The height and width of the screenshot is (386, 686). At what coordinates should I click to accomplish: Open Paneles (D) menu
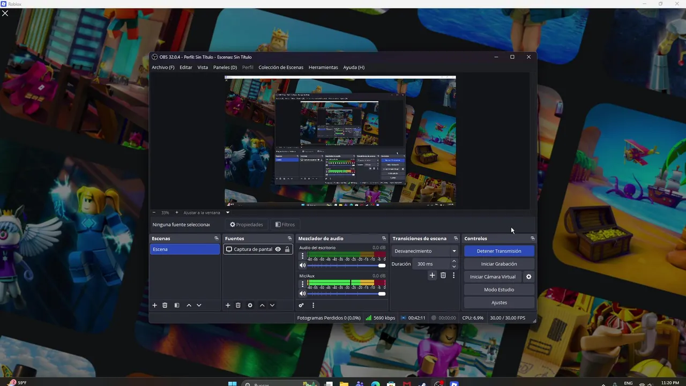tap(225, 68)
